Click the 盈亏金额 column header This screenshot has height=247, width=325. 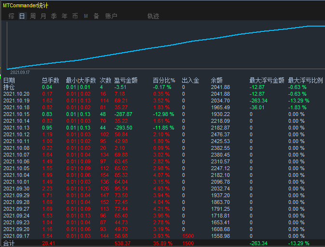pyautogui.click(x=126, y=80)
